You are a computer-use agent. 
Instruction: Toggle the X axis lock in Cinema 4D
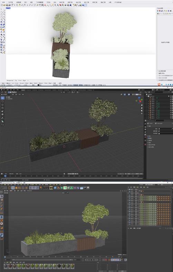(x=31, y=188)
